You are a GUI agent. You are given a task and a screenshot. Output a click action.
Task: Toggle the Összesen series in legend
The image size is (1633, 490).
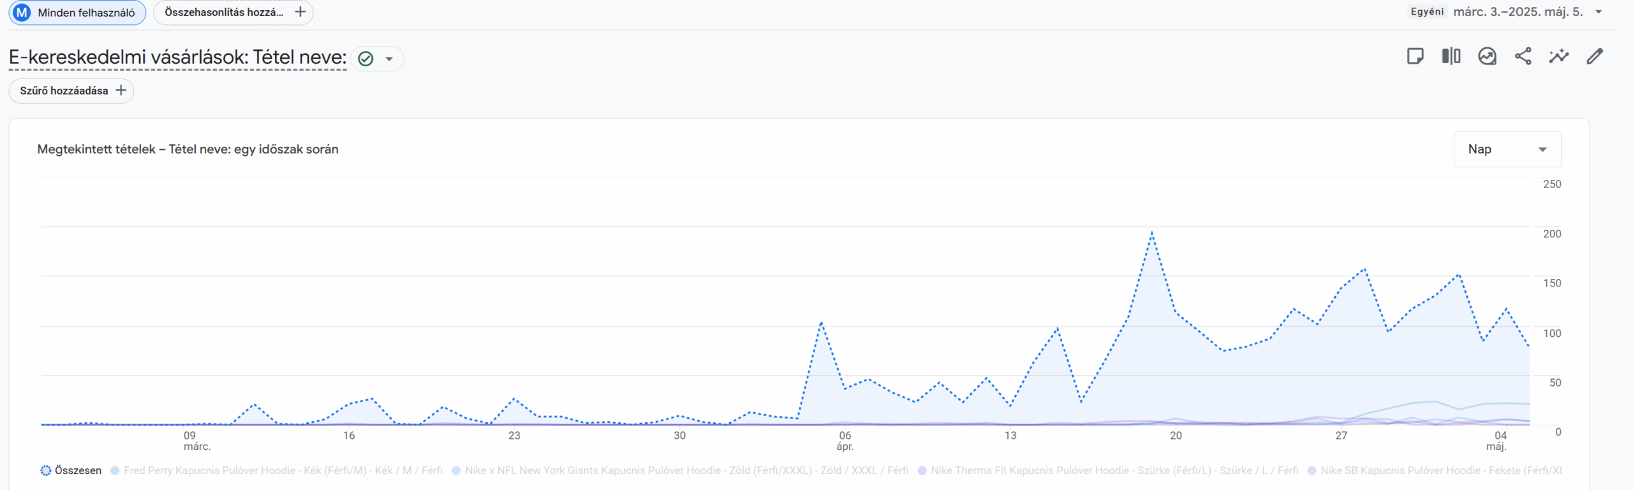[71, 470]
